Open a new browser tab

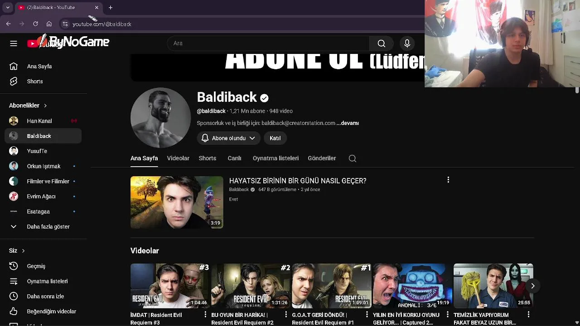pyautogui.click(x=110, y=7)
